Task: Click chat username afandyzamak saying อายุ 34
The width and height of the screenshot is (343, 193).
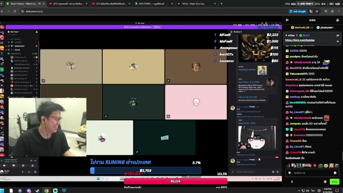Action: (302, 62)
